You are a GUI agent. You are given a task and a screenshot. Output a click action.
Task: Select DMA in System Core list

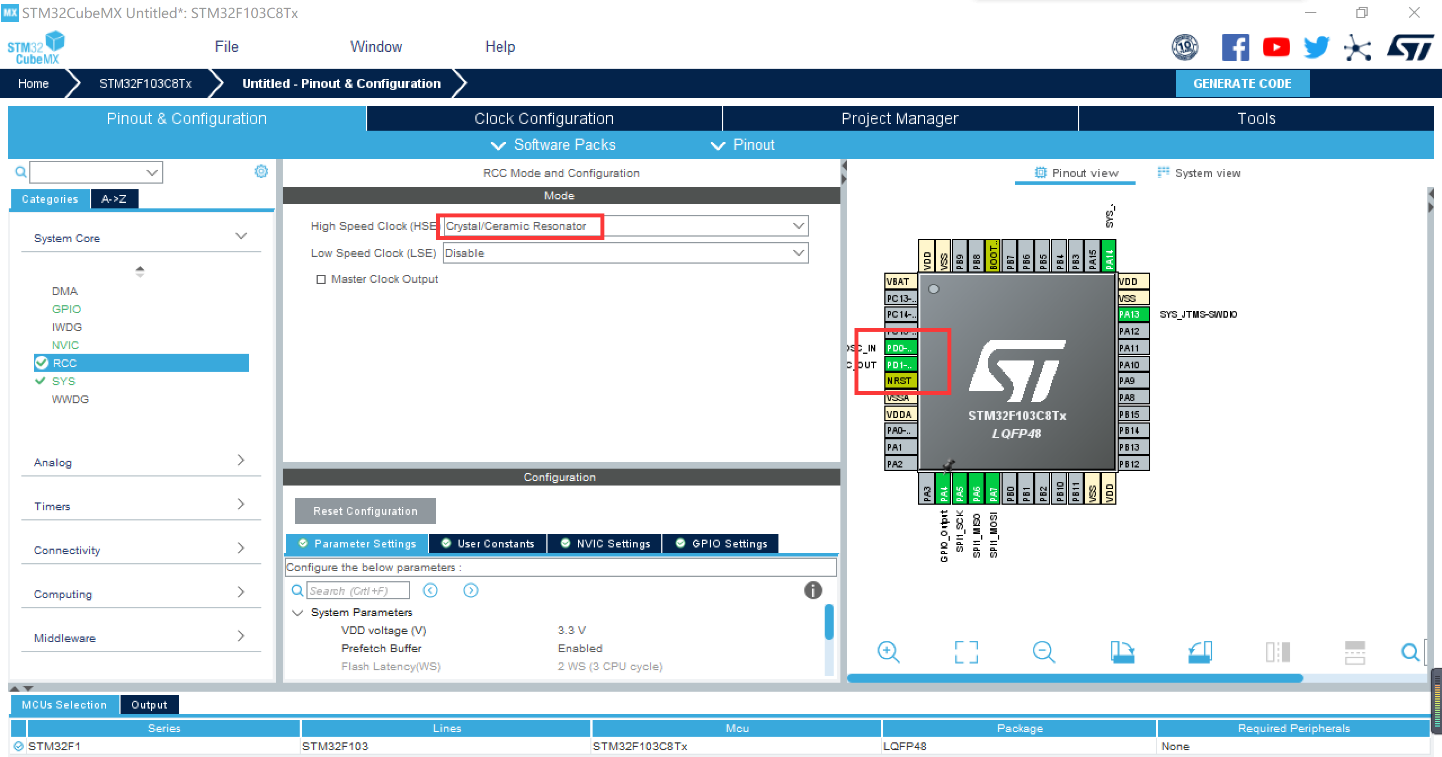pyautogui.click(x=64, y=291)
